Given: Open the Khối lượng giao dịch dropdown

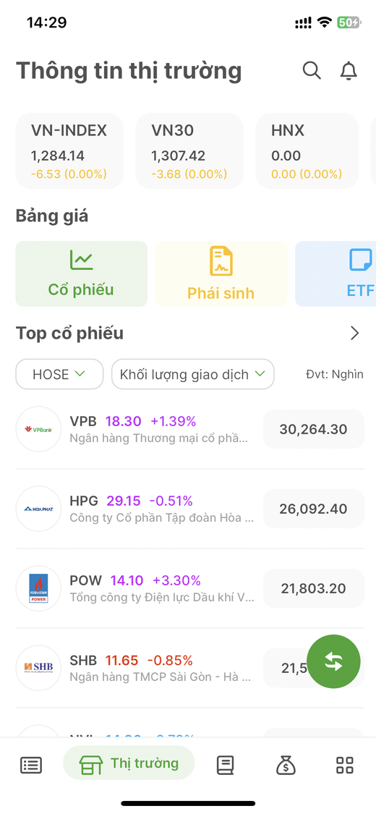Looking at the screenshot, I should coord(193,374).
